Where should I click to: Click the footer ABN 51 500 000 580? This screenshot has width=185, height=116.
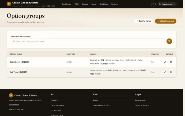click(x=16, y=109)
